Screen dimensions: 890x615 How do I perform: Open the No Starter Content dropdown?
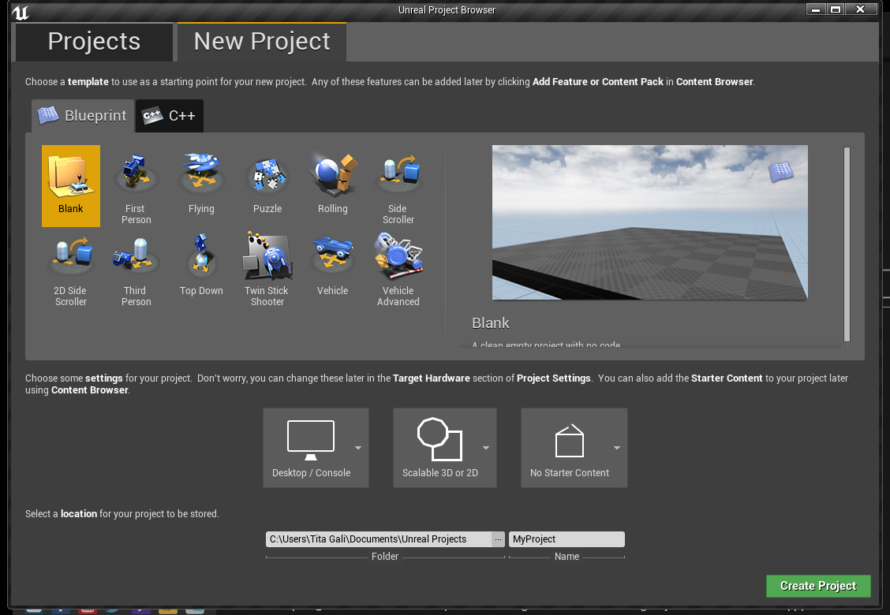click(574, 447)
